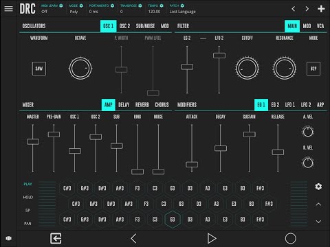330x247 pixels.
Task: Toggle SP keyboard mode
Action: point(27,211)
